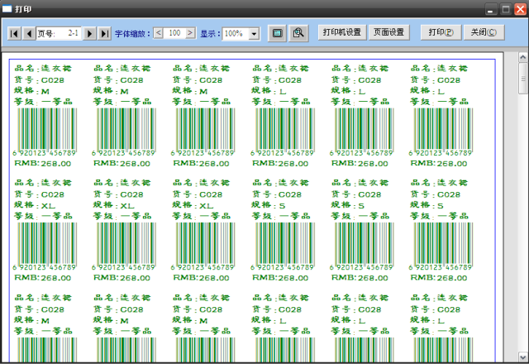The height and width of the screenshot is (364, 529).
Task: Click the vertical scrollbar up arrow
Action: click(522, 59)
